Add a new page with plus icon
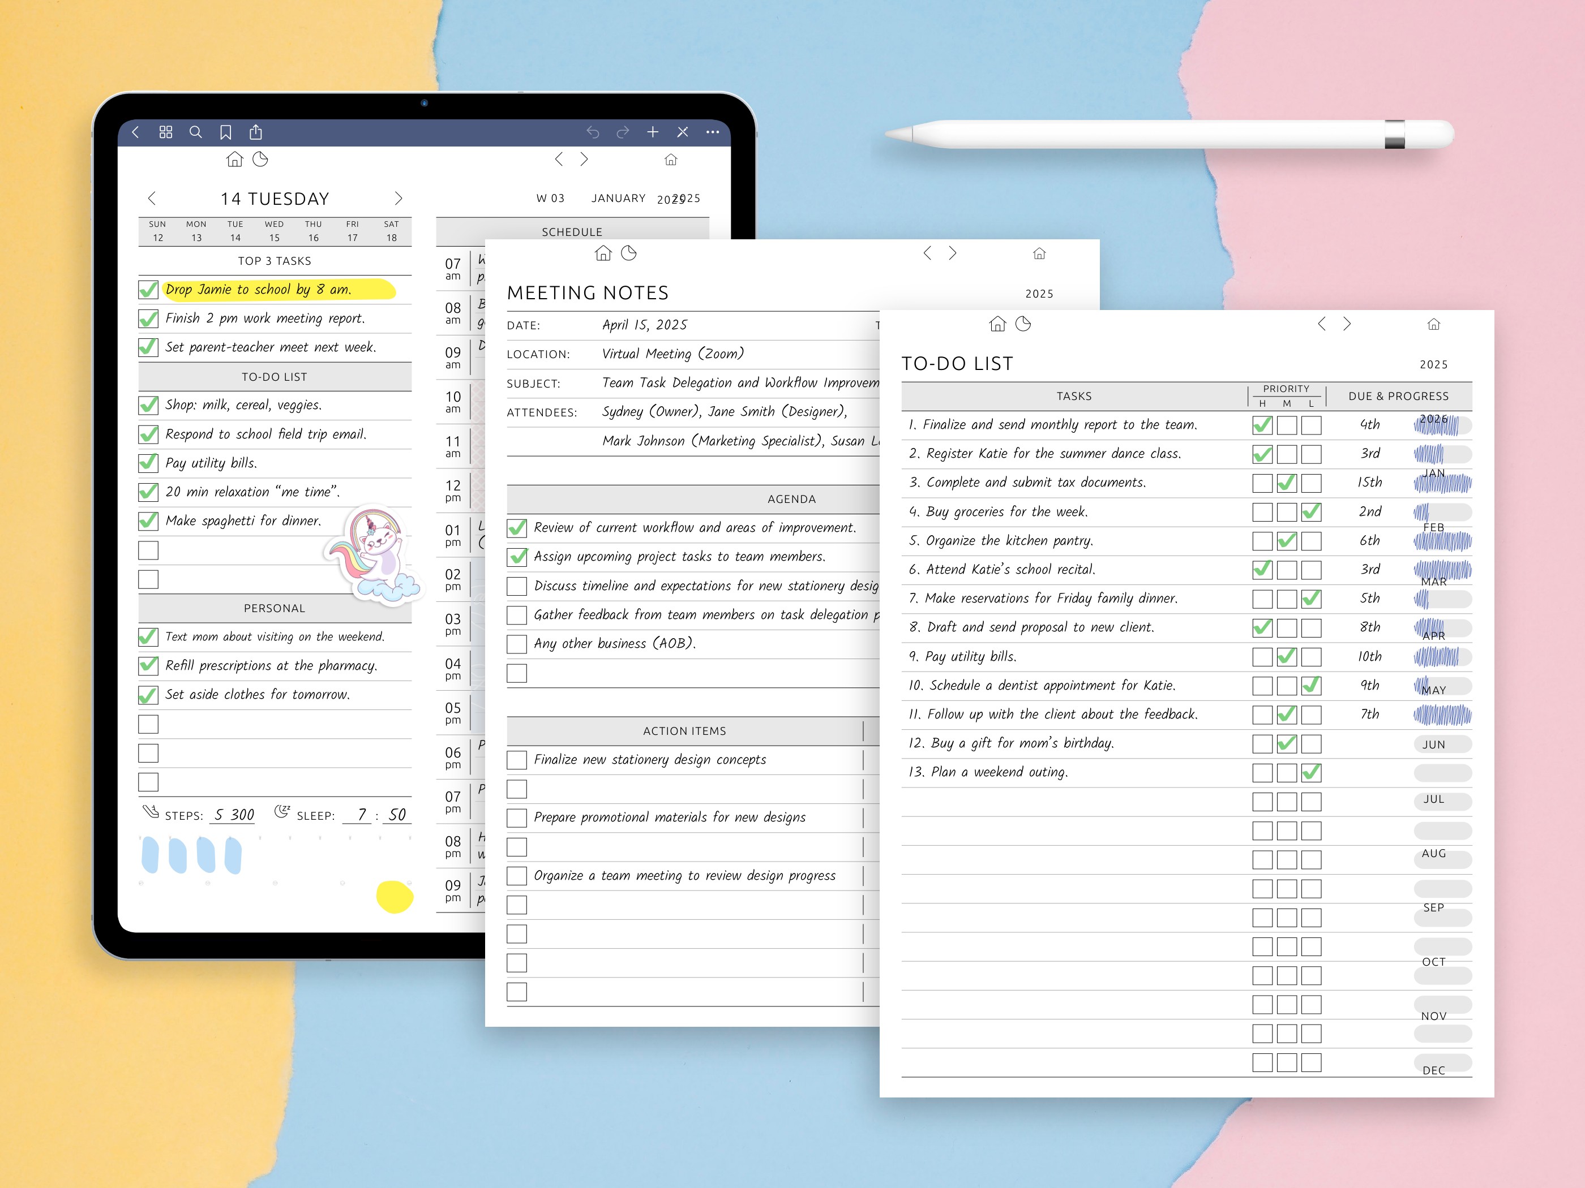Viewport: 1585px width, 1188px height. pyautogui.click(x=653, y=132)
